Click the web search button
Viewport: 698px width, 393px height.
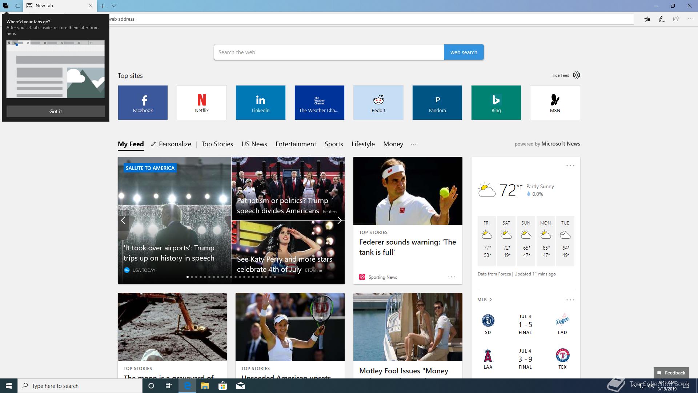pyautogui.click(x=464, y=52)
